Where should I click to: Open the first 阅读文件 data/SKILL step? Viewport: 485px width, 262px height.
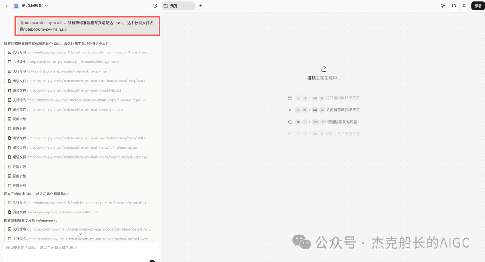tap(79, 81)
